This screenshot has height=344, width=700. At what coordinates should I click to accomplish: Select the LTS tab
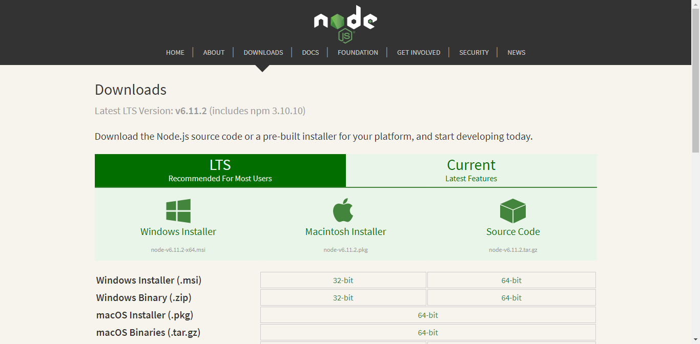pos(220,170)
